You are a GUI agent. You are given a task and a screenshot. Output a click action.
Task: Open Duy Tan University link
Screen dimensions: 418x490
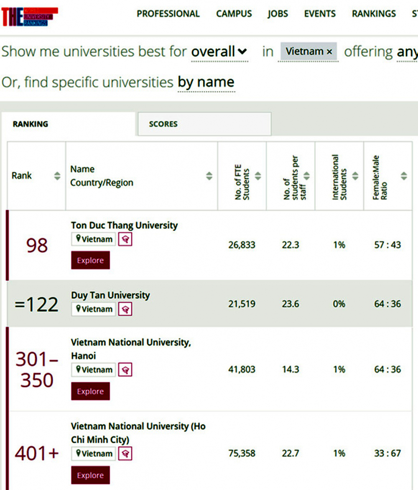tap(110, 295)
